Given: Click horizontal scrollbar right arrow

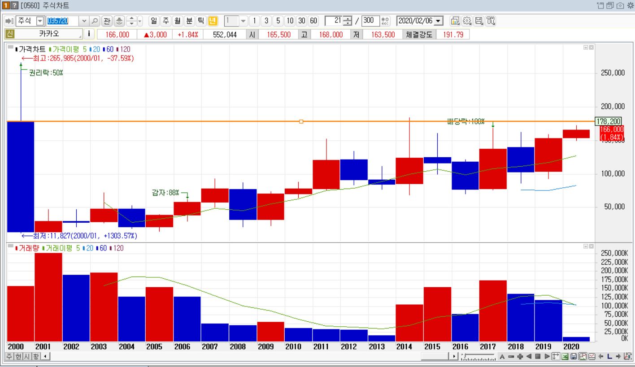Looking at the screenshot, I should (454, 357).
